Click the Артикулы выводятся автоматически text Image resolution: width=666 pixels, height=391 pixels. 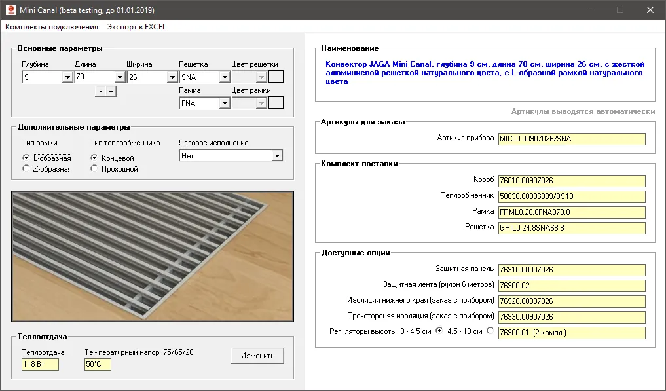pos(583,111)
